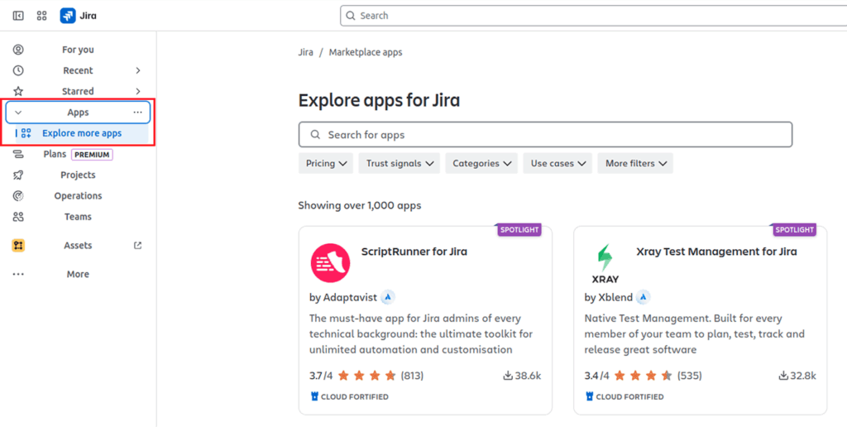Open Operations in the sidebar
This screenshot has height=427, width=847.
[x=78, y=196]
